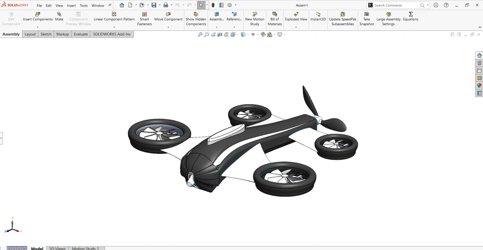Click Show Hidden Components
The height and width of the screenshot is (250, 483).
click(196, 19)
